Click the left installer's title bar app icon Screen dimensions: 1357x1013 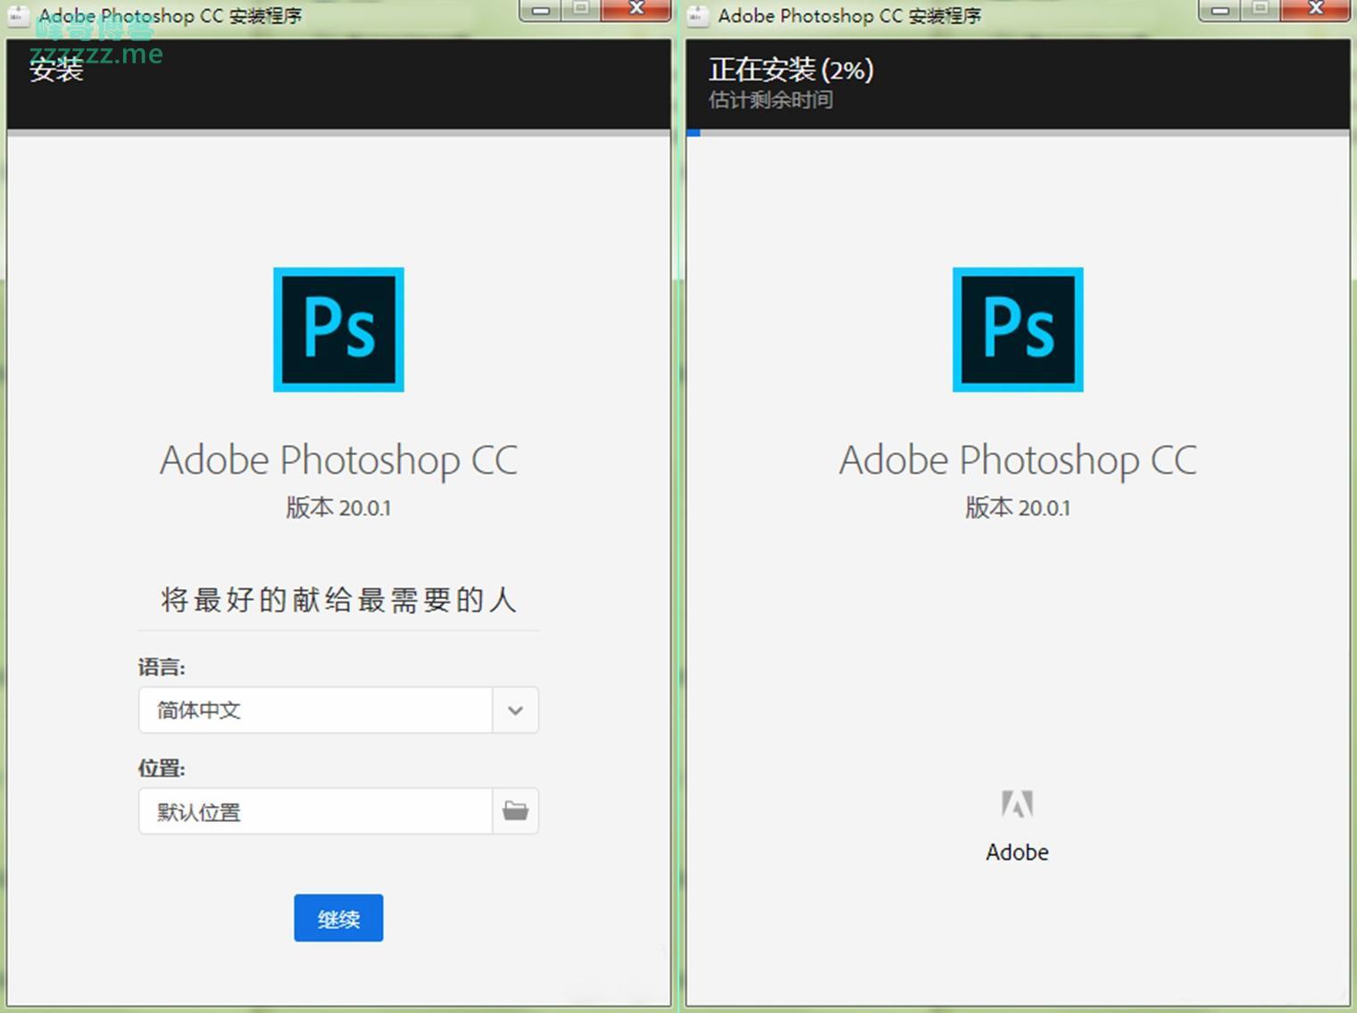pos(19,15)
